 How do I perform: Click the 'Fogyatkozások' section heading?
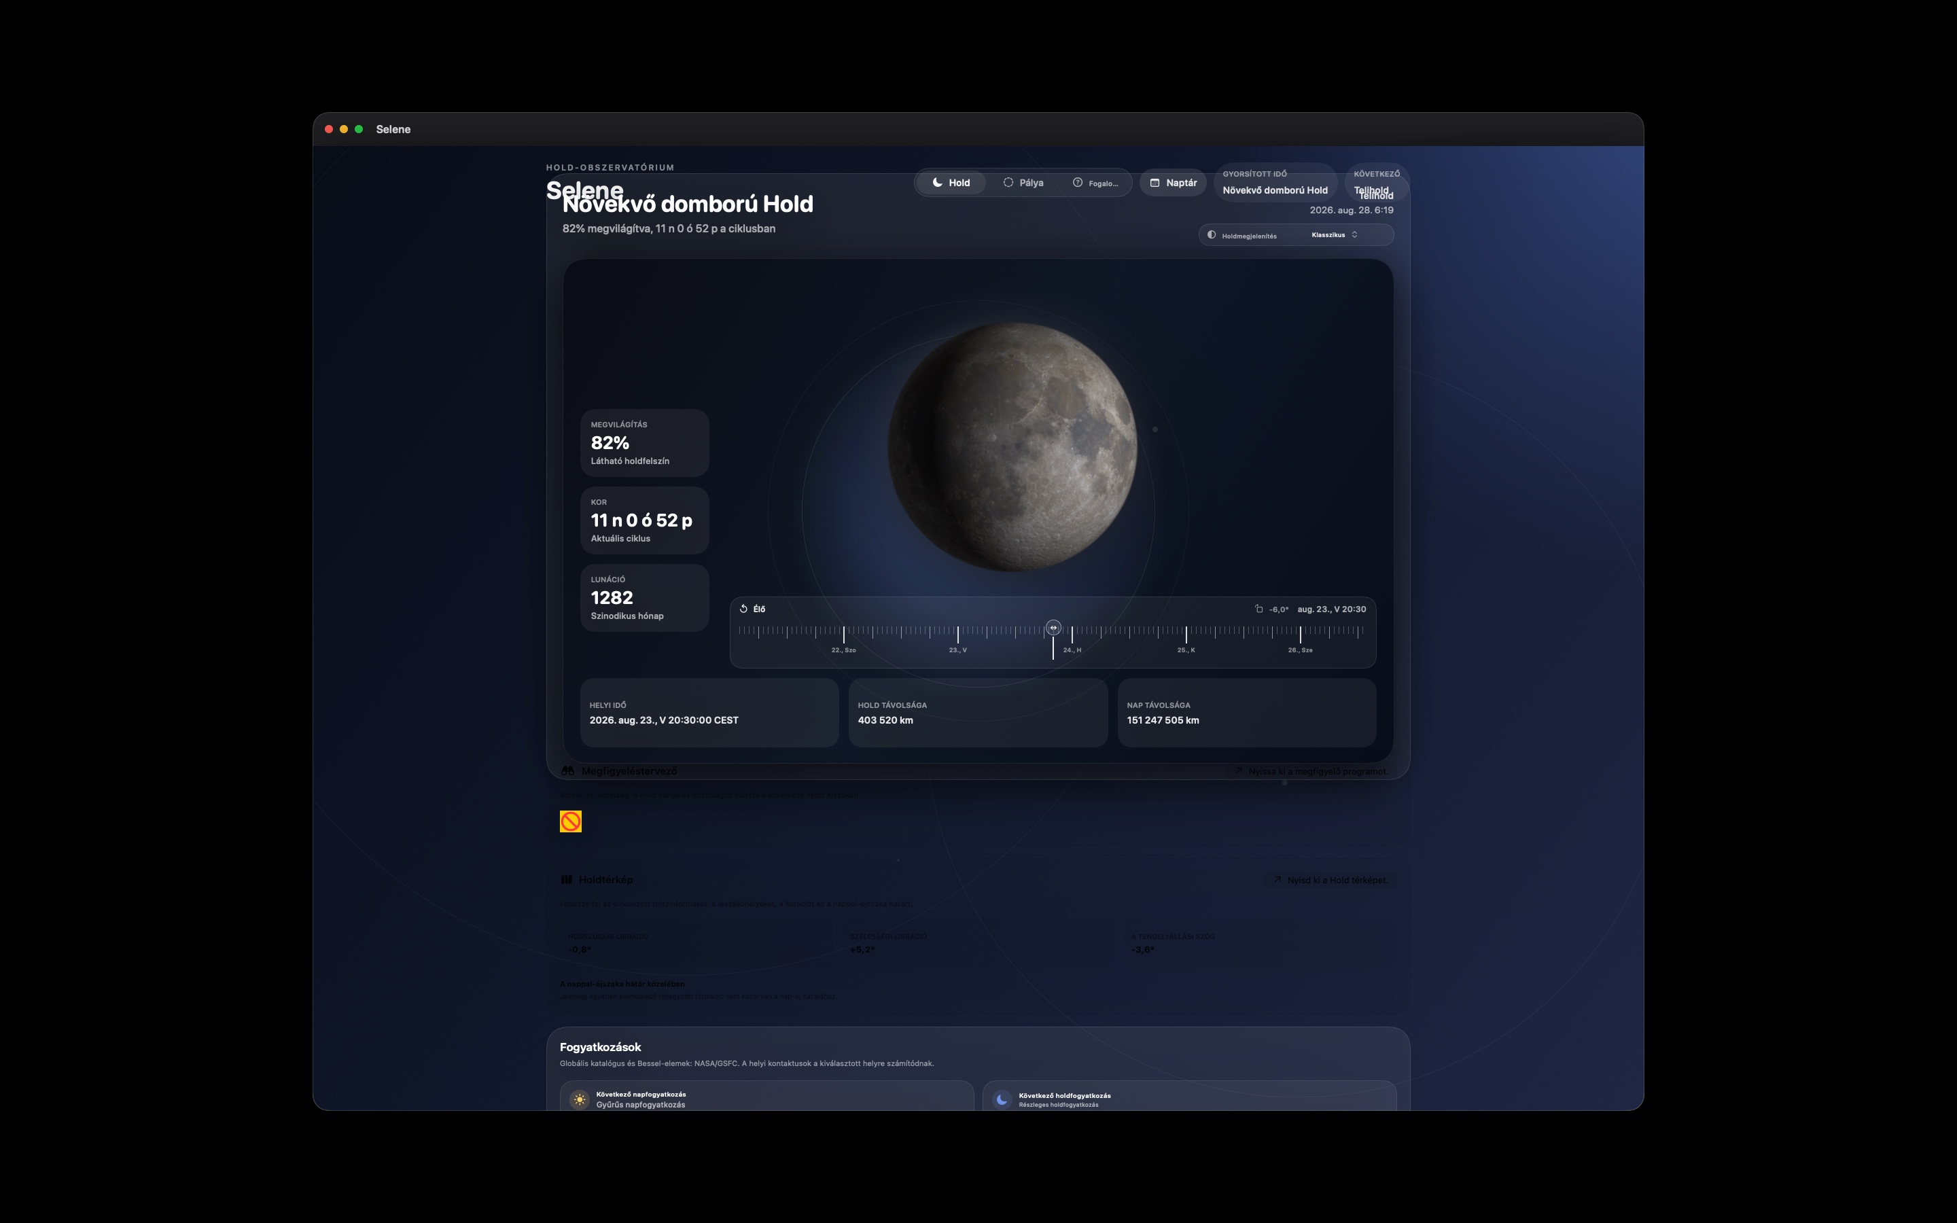600,1048
